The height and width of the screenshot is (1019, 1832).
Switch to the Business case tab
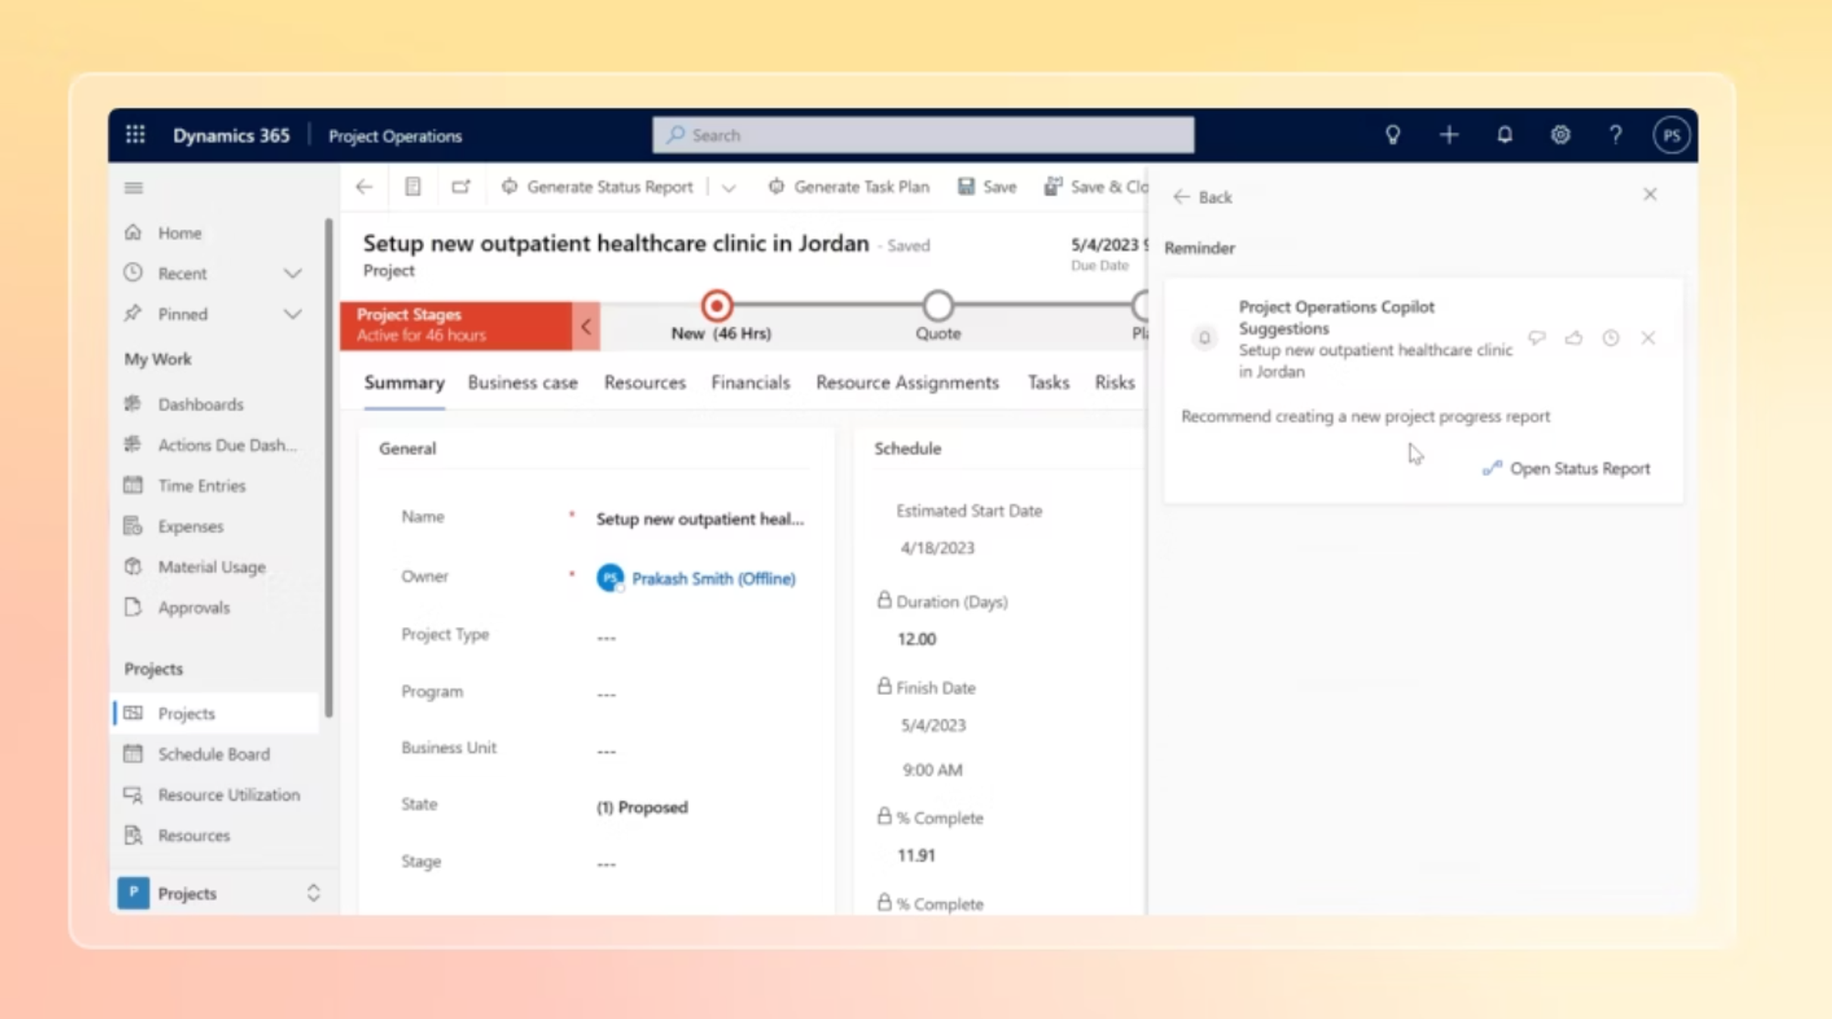pos(523,383)
